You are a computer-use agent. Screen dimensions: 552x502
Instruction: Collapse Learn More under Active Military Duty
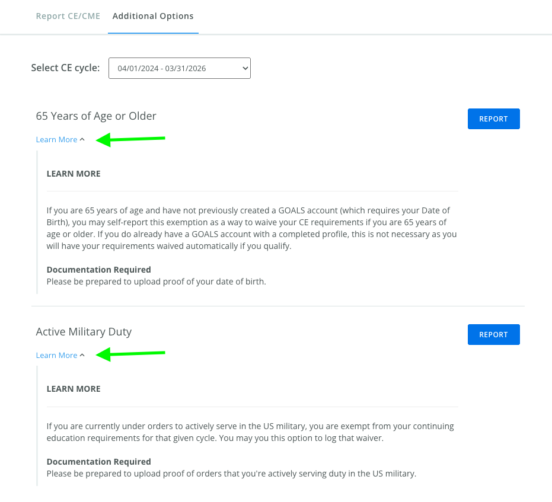click(57, 356)
